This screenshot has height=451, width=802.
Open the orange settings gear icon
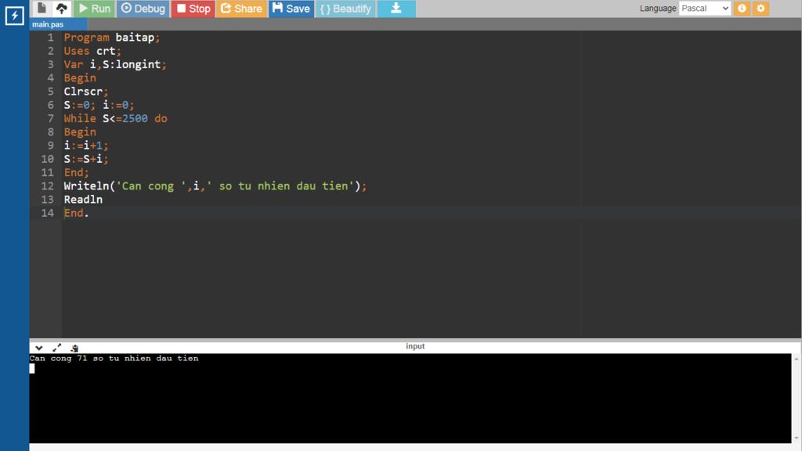coord(760,8)
